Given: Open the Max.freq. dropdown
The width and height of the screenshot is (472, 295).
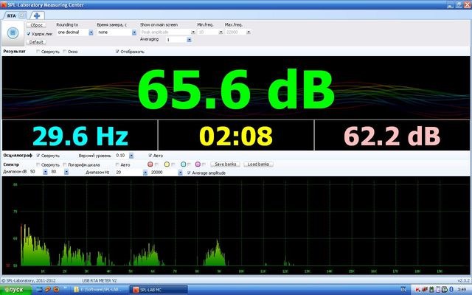Looking at the screenshot, I should point(249,32).
